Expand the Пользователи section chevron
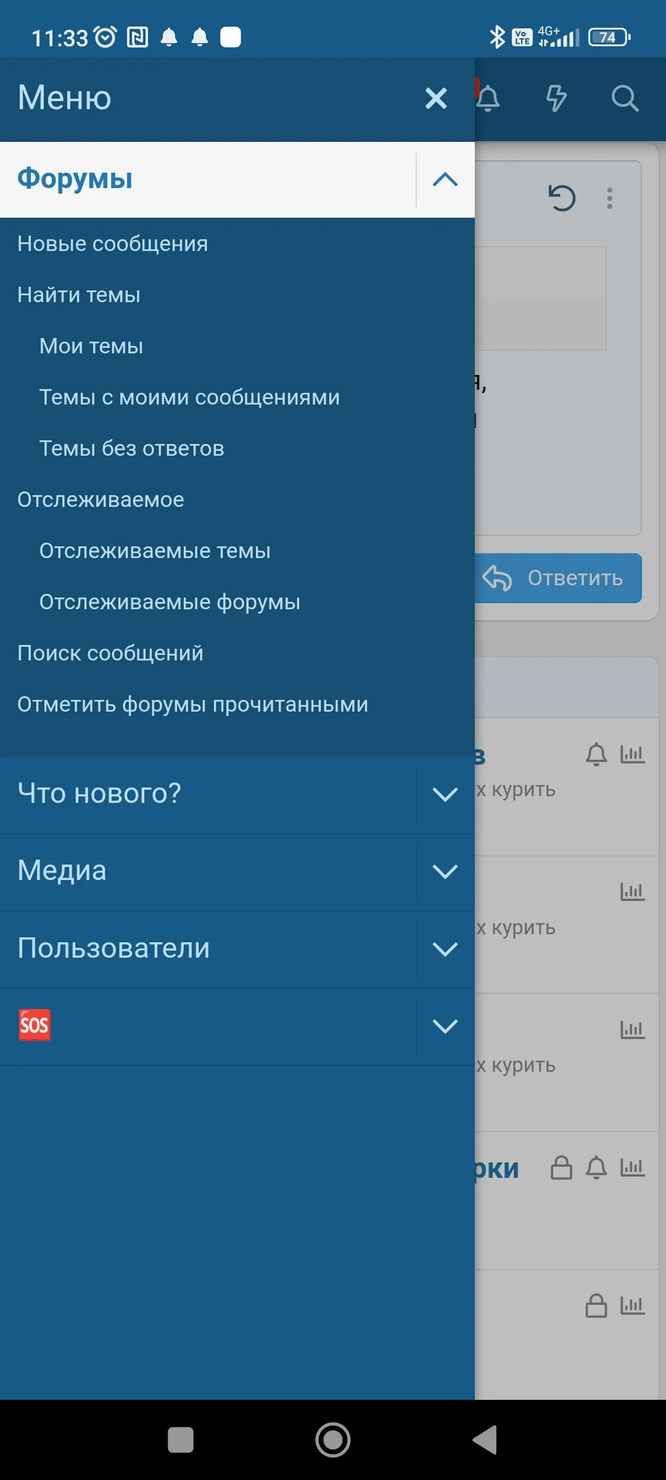This screenshot has width=666, height=1480. point(445,949)
